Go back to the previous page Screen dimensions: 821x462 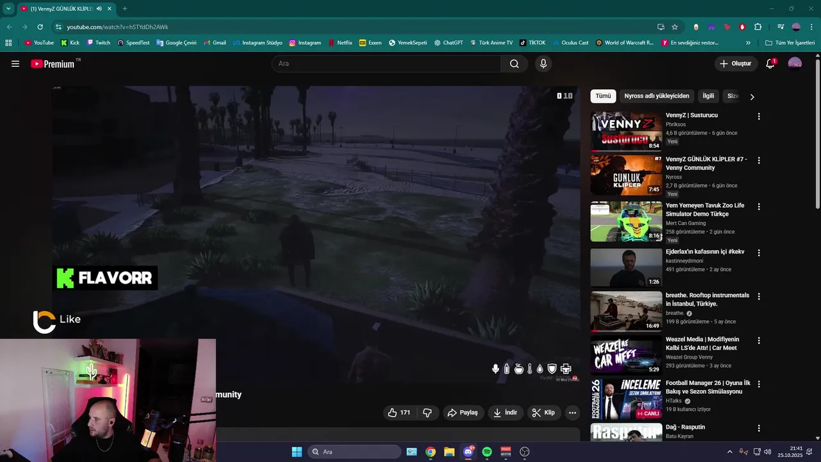[9, 27]
